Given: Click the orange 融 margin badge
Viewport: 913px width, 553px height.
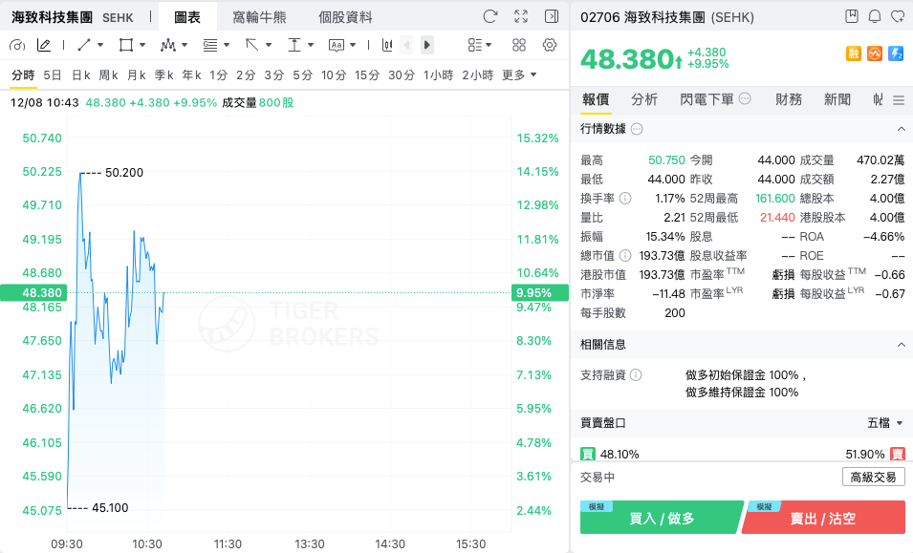Looking at the screenshot, I should click(x=854, y=53).
